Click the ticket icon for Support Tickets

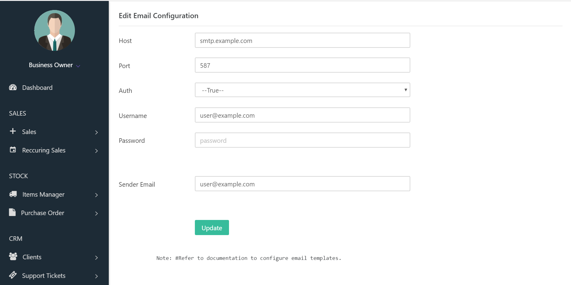pyautogui.click(x=13, y=275)
